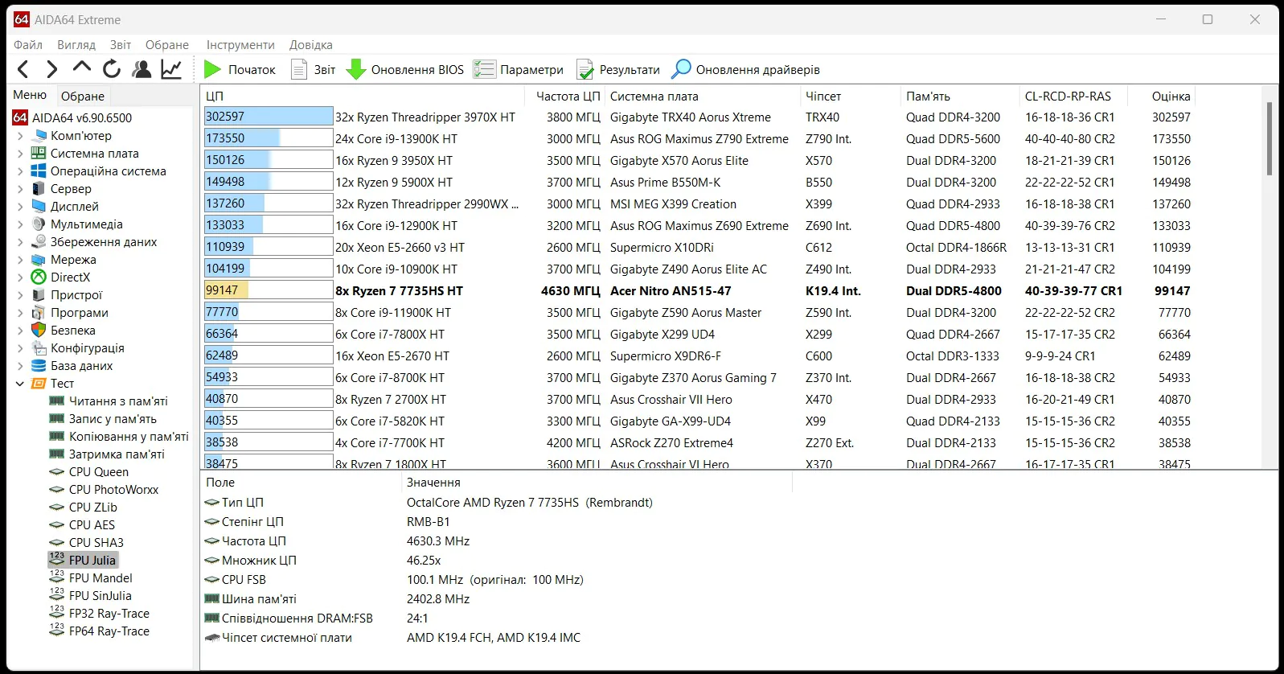This screenshot has height=674, width=1284.
Task: Open Затримка пам'яті benchmark
Action: [x=117, y=454]
